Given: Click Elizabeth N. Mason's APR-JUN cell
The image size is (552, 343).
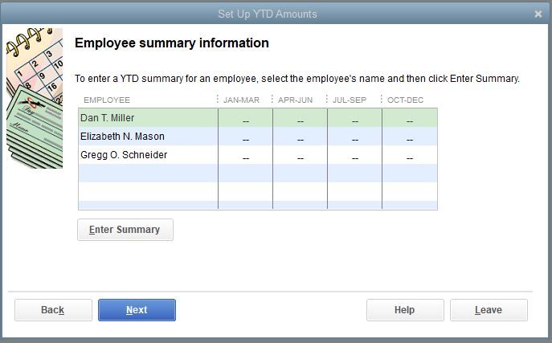Looking at the screenshot, I should coord(300,137).
